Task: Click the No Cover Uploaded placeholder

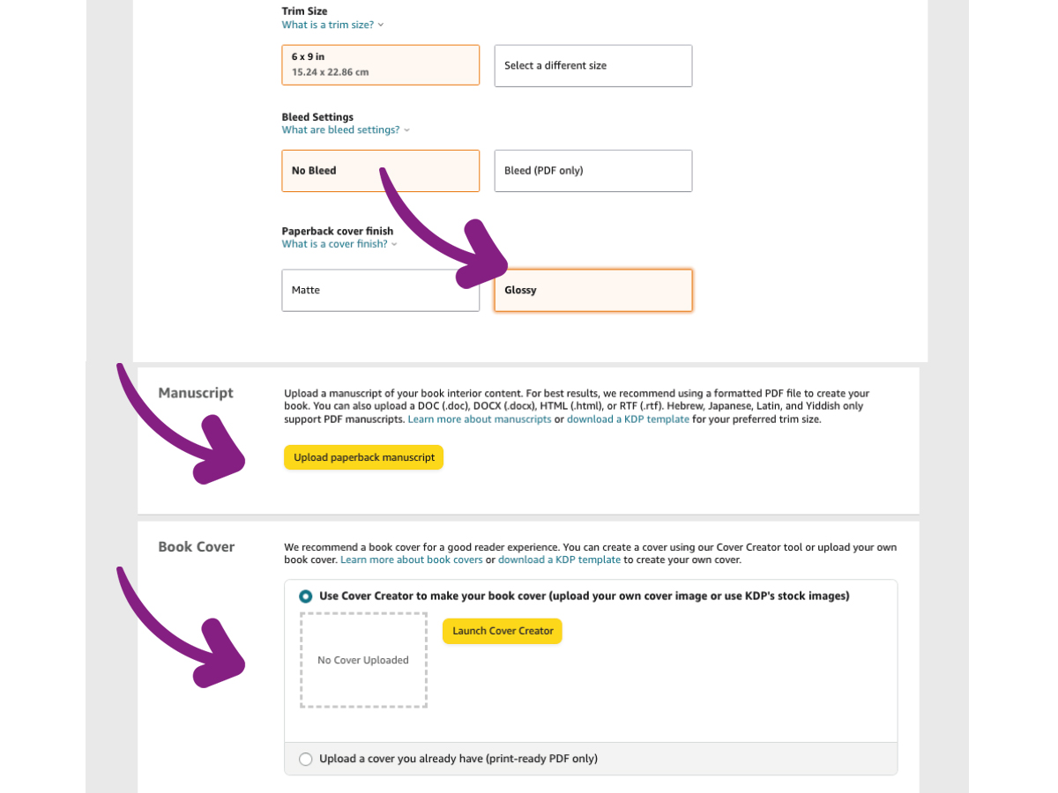Action: (x=363, y=660)
